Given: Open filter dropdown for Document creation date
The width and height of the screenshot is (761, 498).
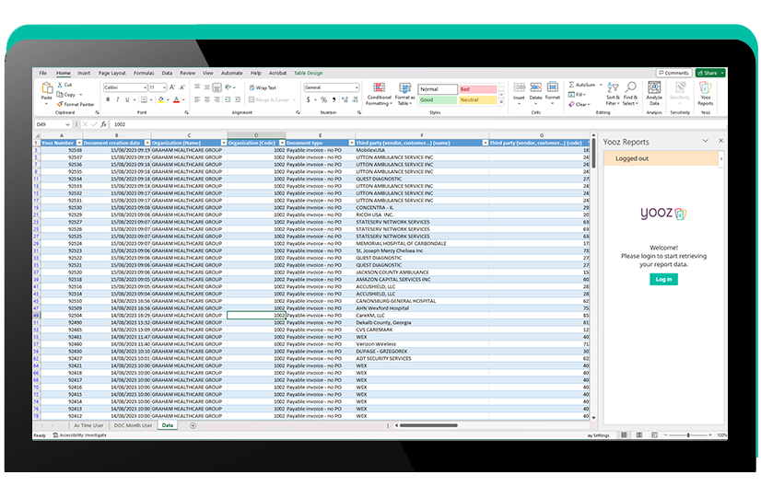Looking at the screenshot, I should click(147, 143).
